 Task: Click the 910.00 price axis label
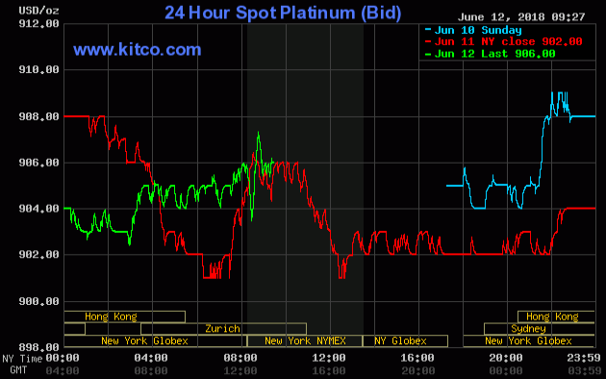[38, 69]
